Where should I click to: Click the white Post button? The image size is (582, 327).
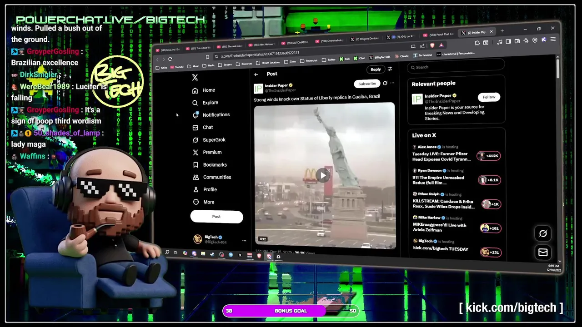pyautogui.click(x=216, y=217)
